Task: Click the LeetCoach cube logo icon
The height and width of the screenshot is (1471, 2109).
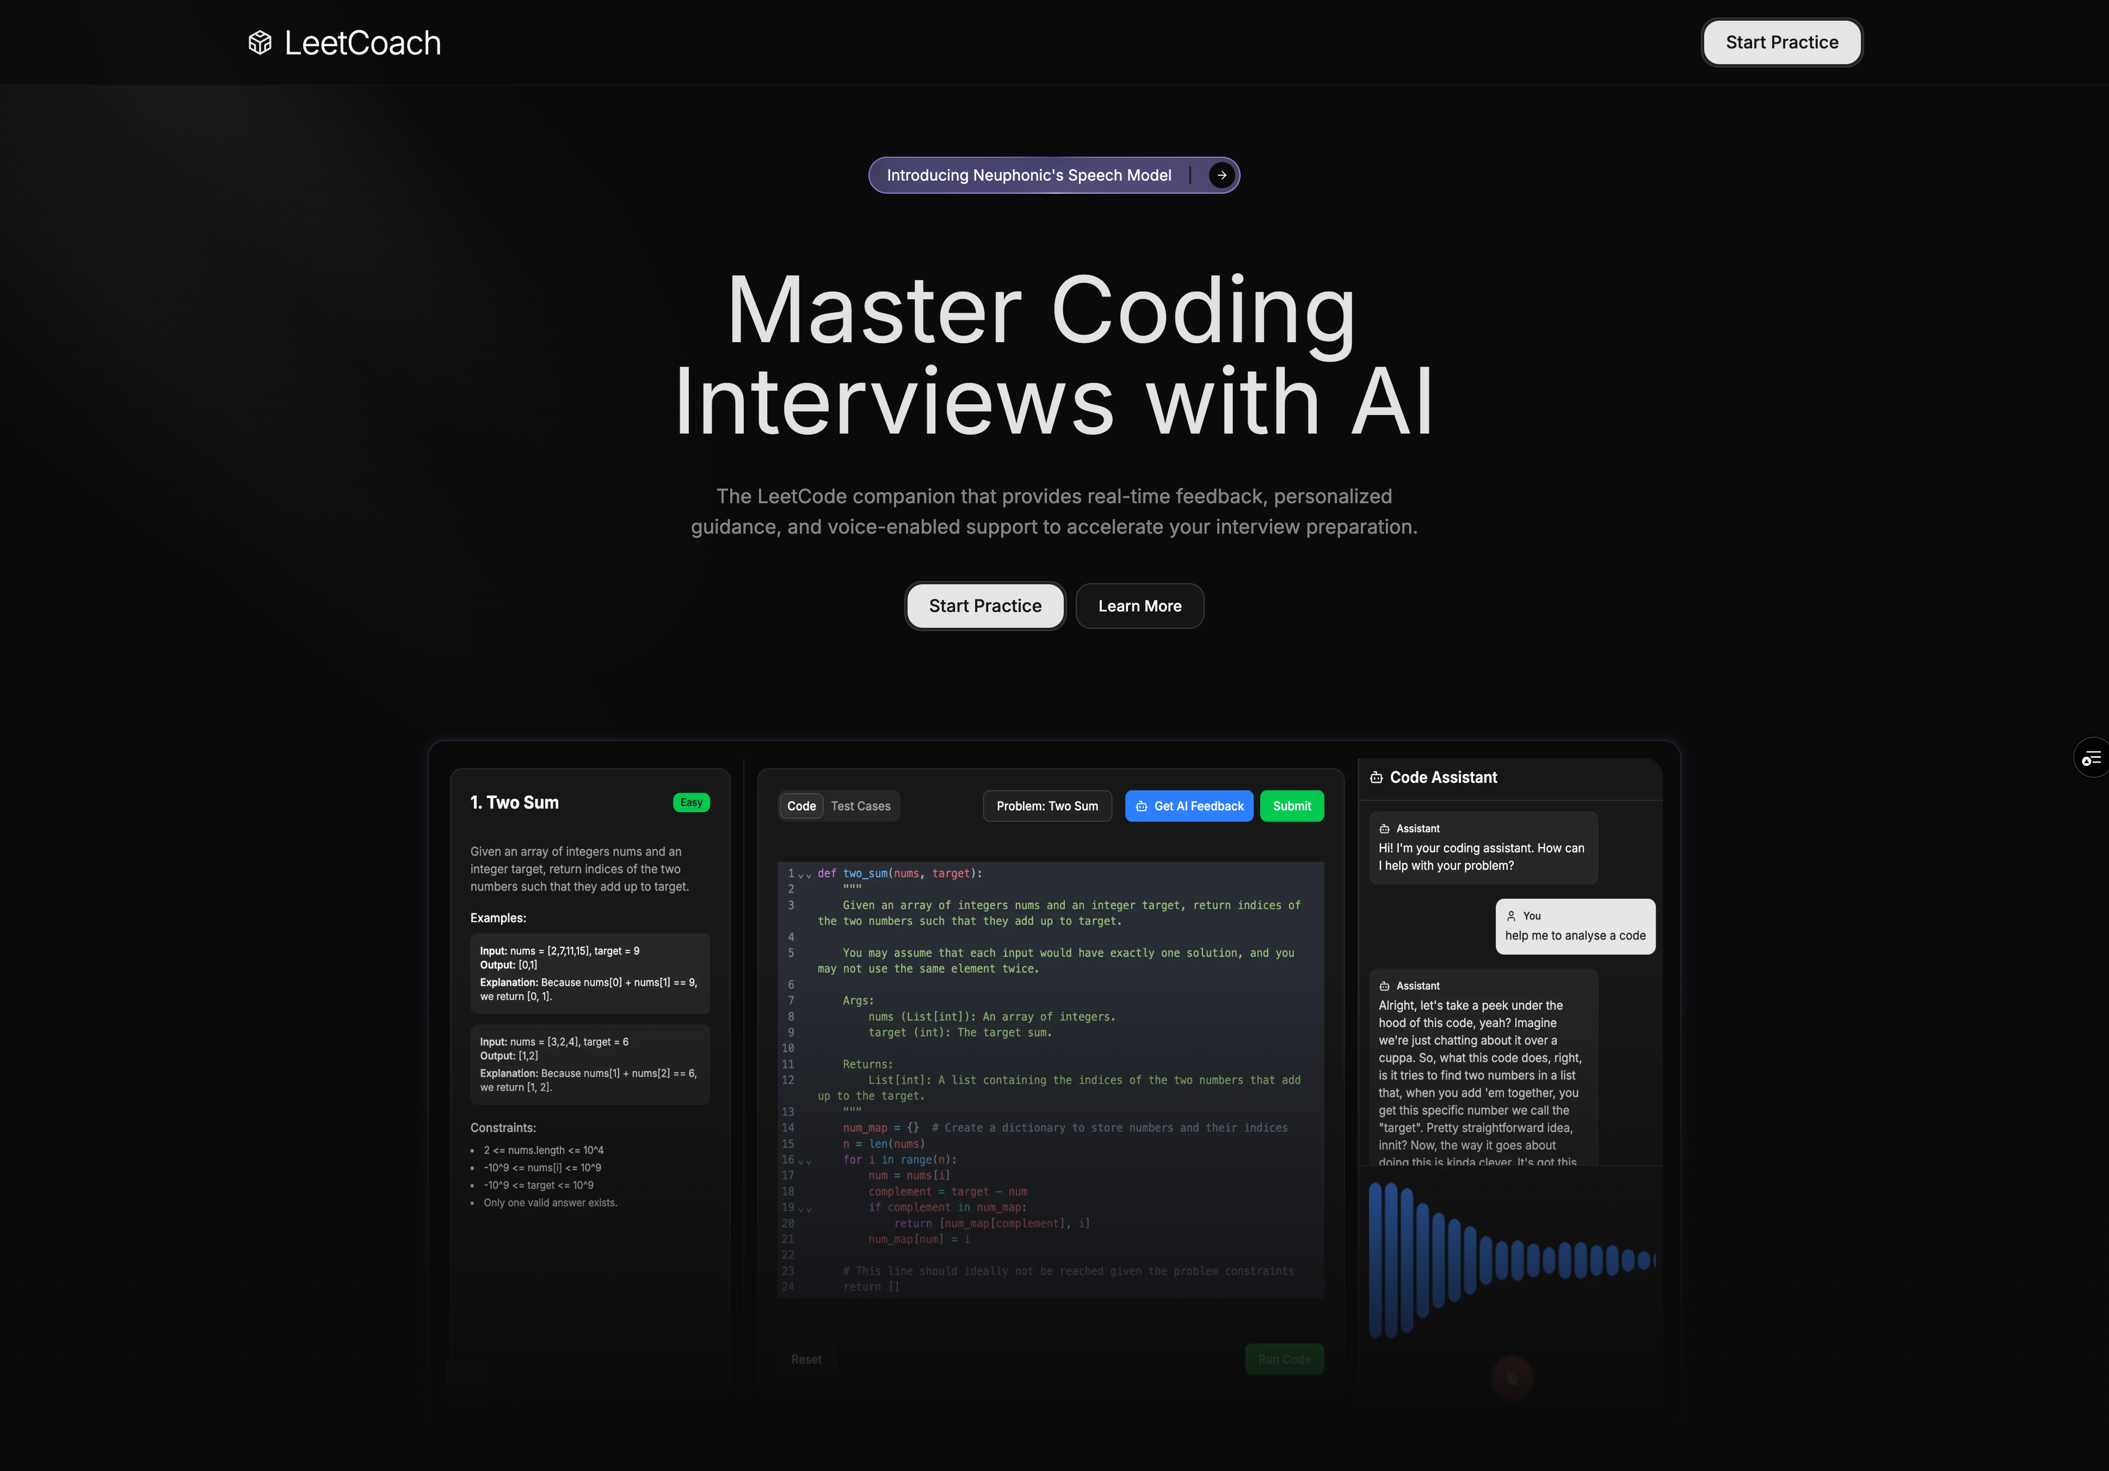Action: [x=260, y=43]
